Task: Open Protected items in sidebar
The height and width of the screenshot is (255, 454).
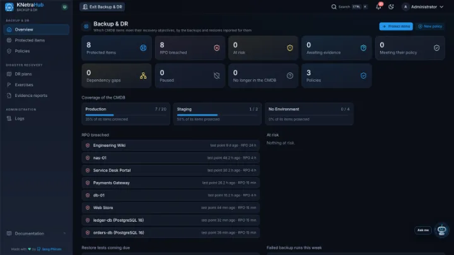Action: [x=37, y=40]
